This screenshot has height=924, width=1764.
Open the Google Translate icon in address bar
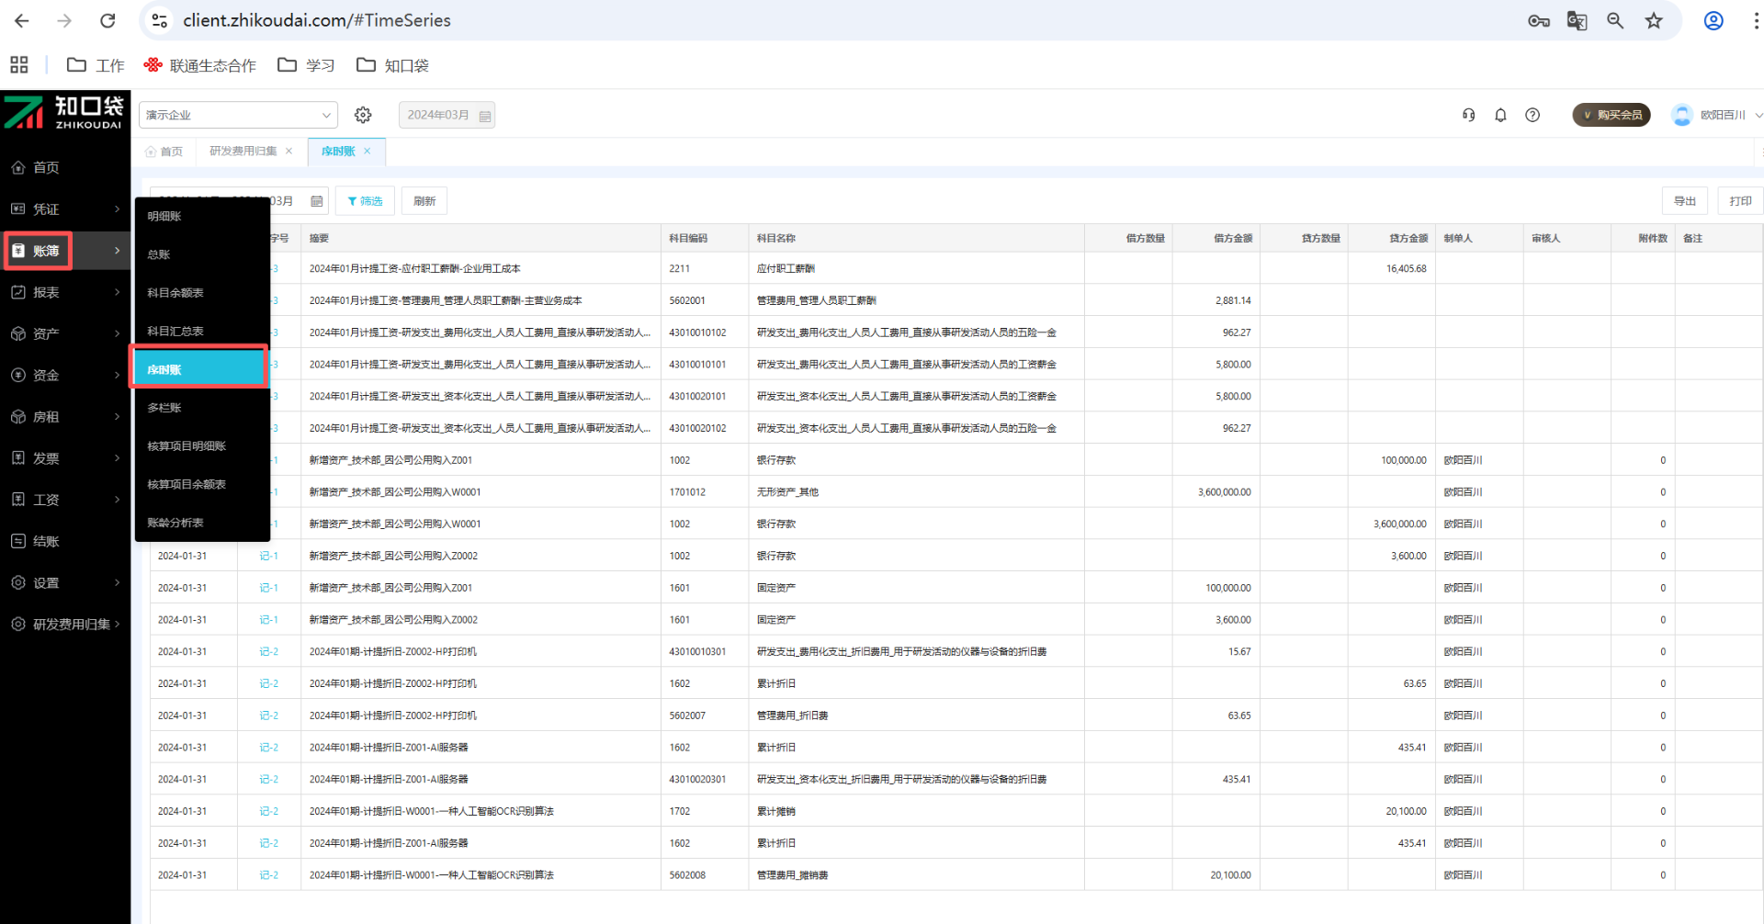click(x=1577, y=20)
